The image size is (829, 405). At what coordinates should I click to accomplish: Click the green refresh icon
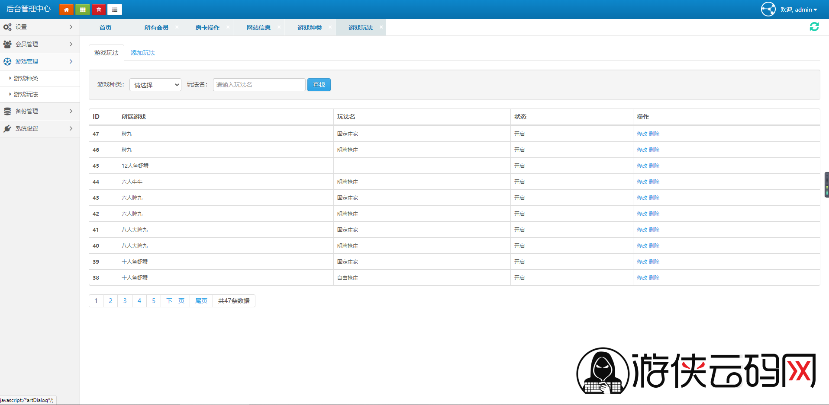click(x=814, y=27)
